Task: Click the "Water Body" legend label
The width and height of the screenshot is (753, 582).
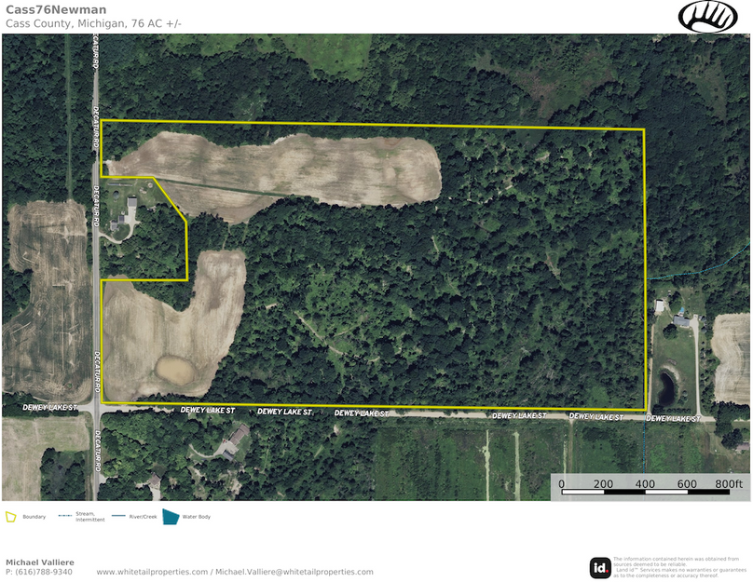Action: tap(197, 517)
